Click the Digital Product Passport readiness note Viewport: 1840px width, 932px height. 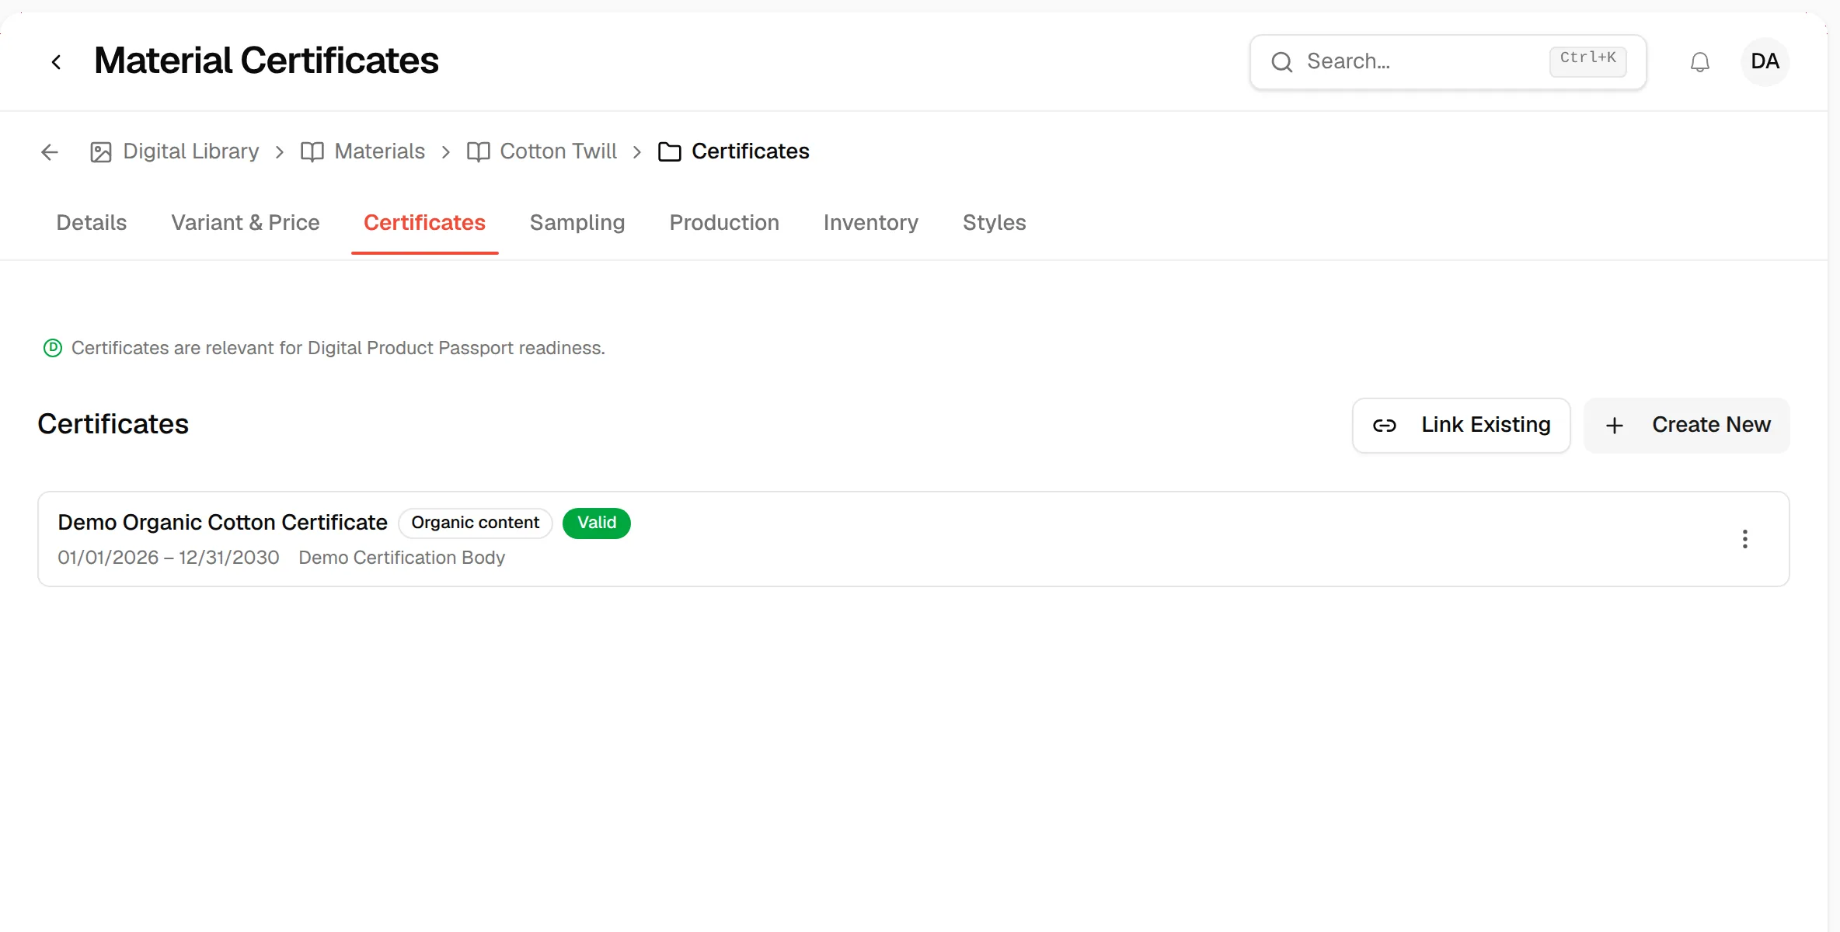338,348
